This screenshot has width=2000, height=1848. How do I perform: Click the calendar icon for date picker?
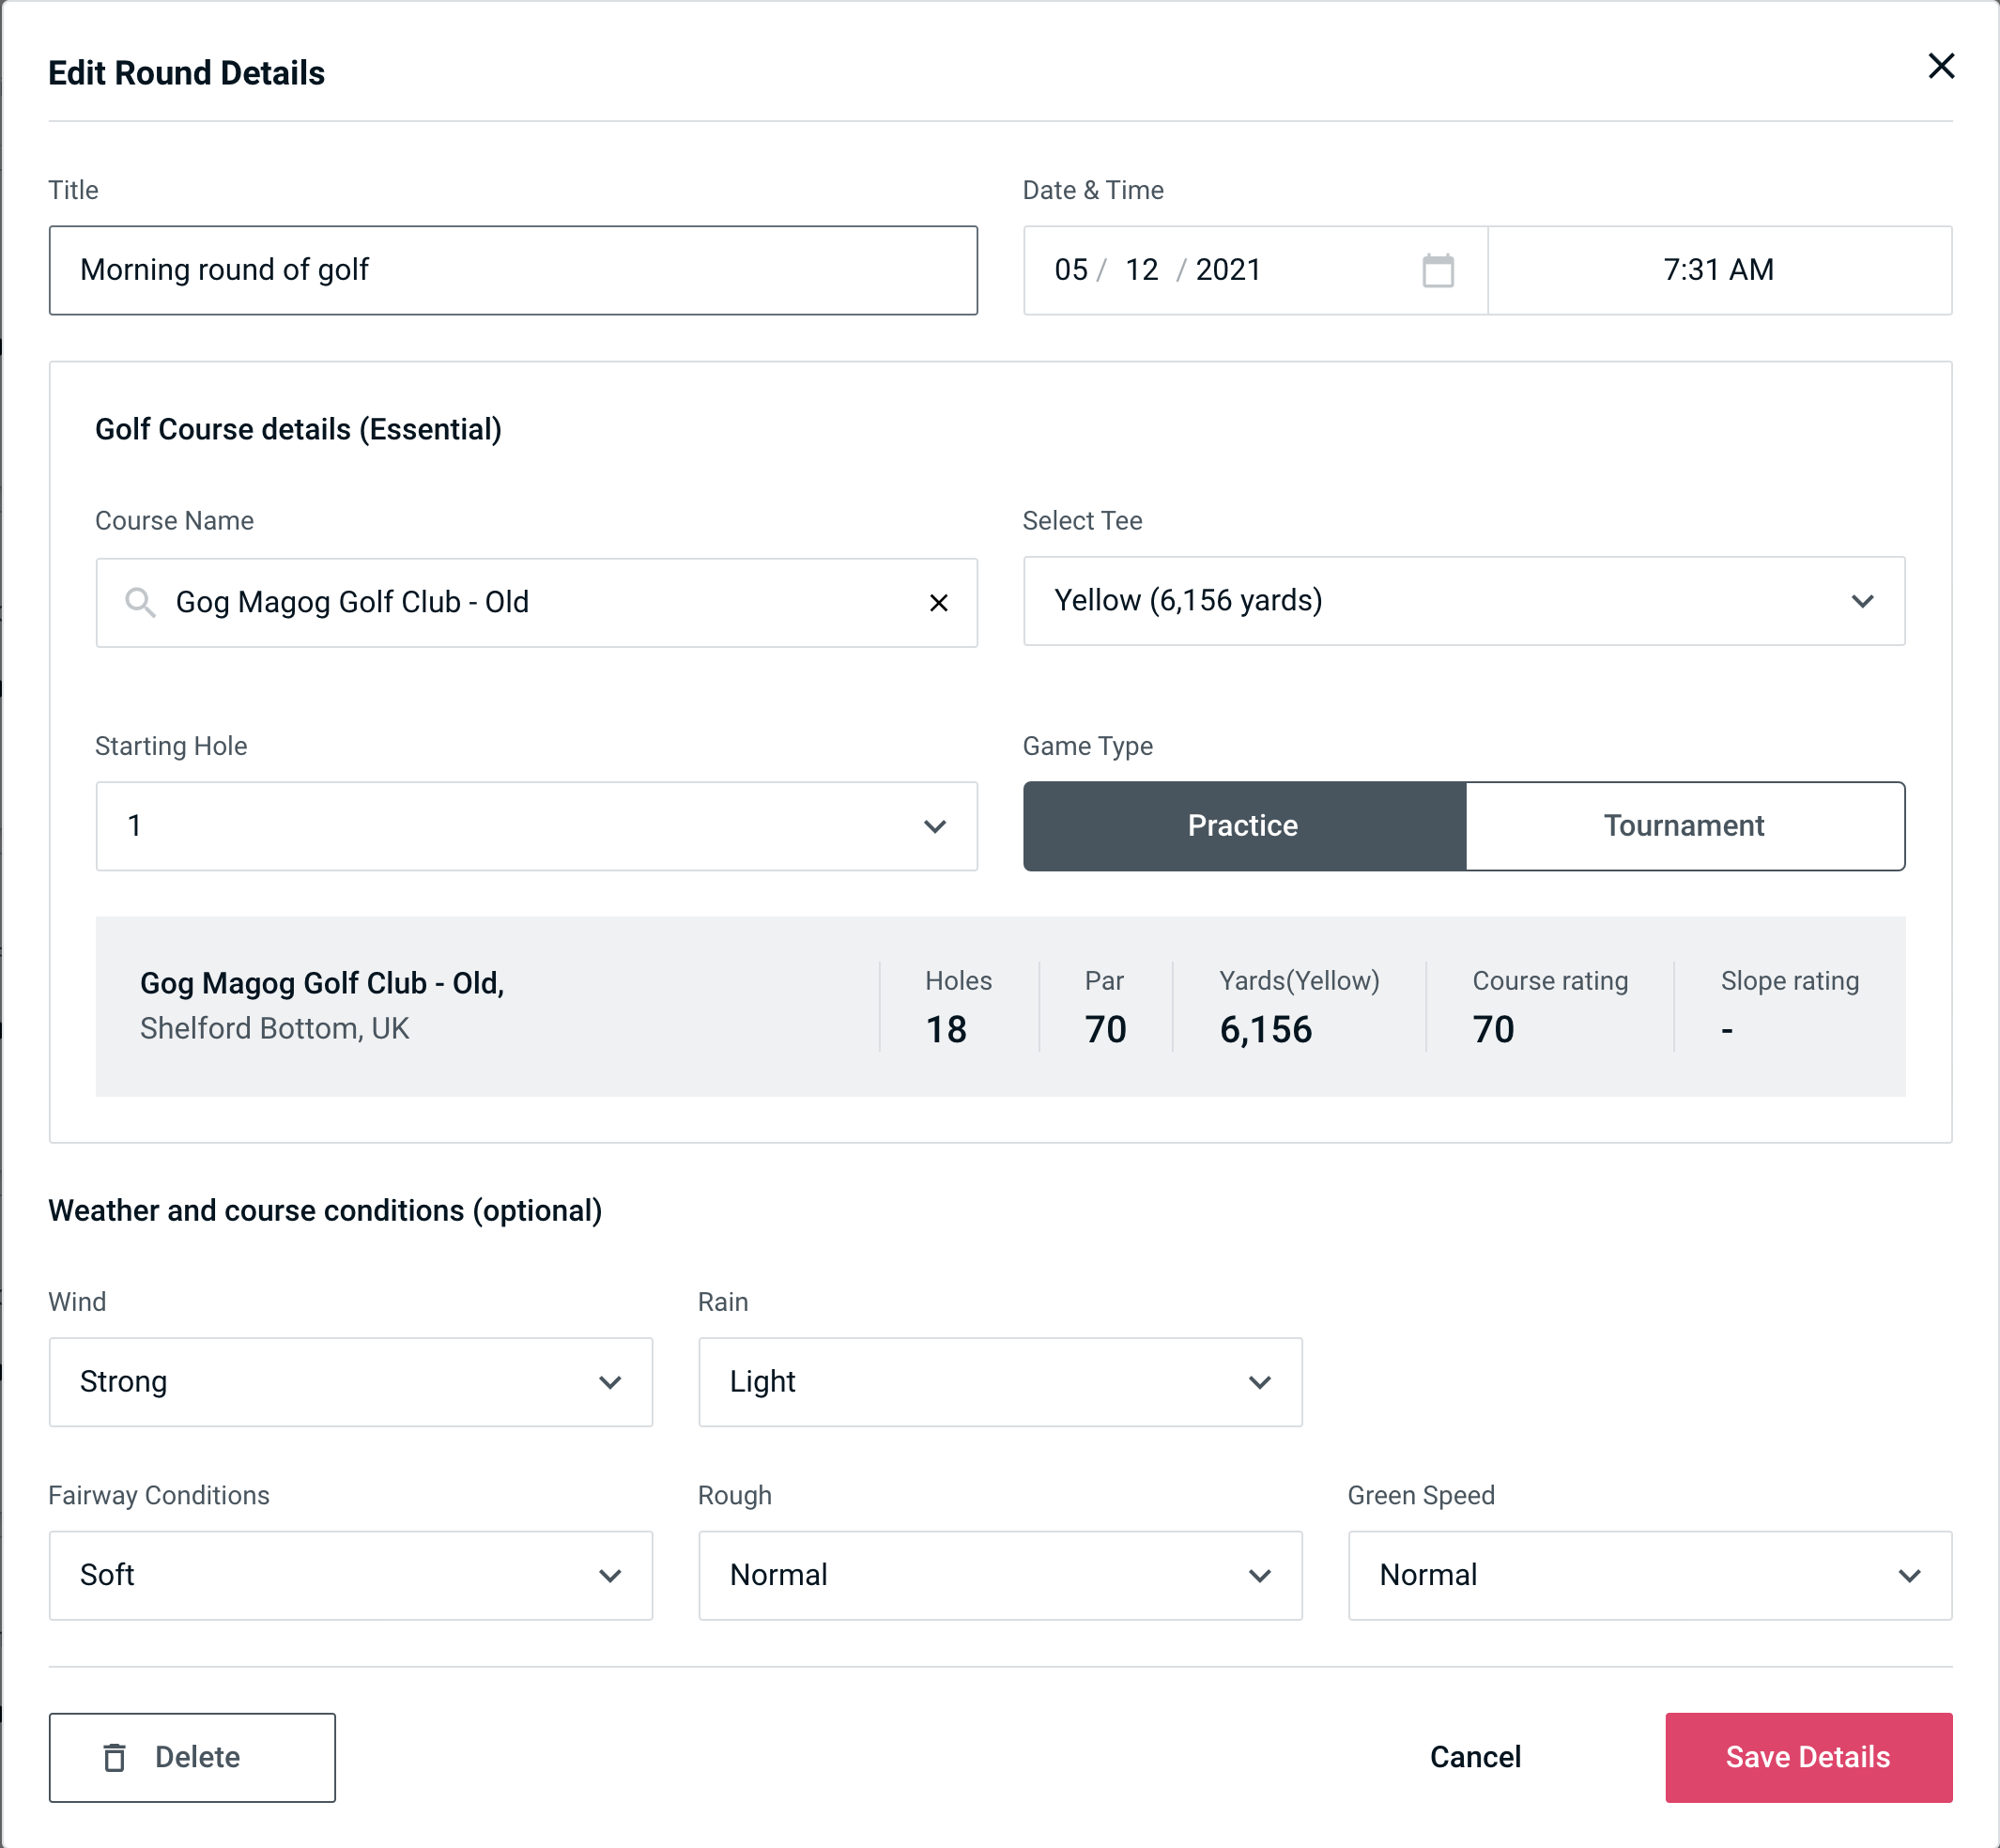pos(1438,270)
